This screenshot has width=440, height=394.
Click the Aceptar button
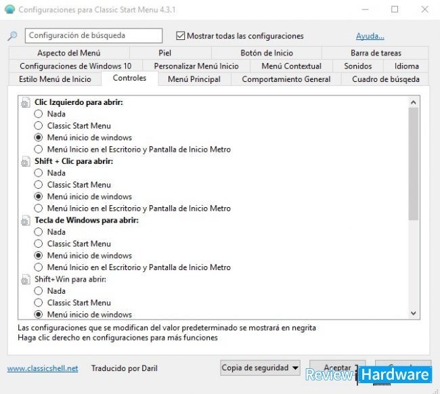coord(337,367)
